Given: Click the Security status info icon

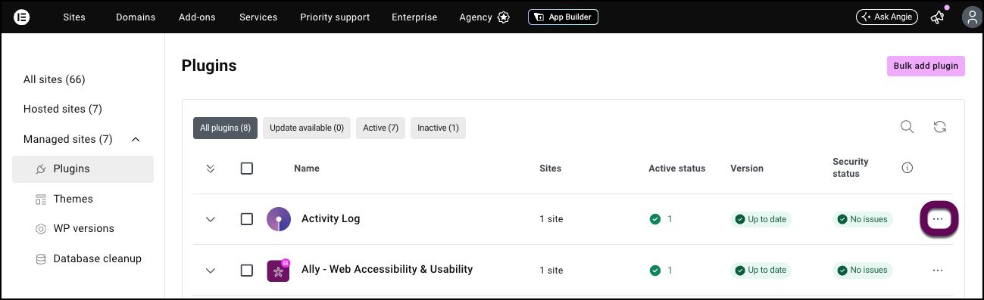Looking at the screenshot, I should (x=907, y=168).
